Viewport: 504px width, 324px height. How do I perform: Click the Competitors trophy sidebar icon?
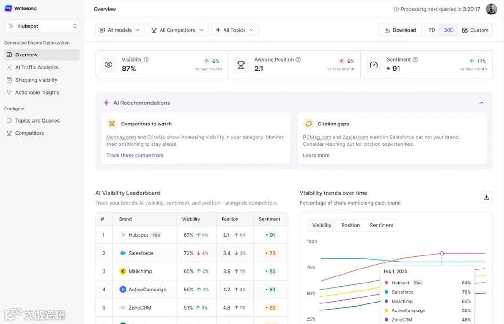tap(9, 133)
